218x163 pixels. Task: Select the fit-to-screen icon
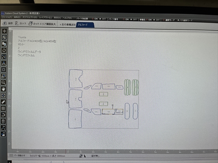click(x=3, y=95)
